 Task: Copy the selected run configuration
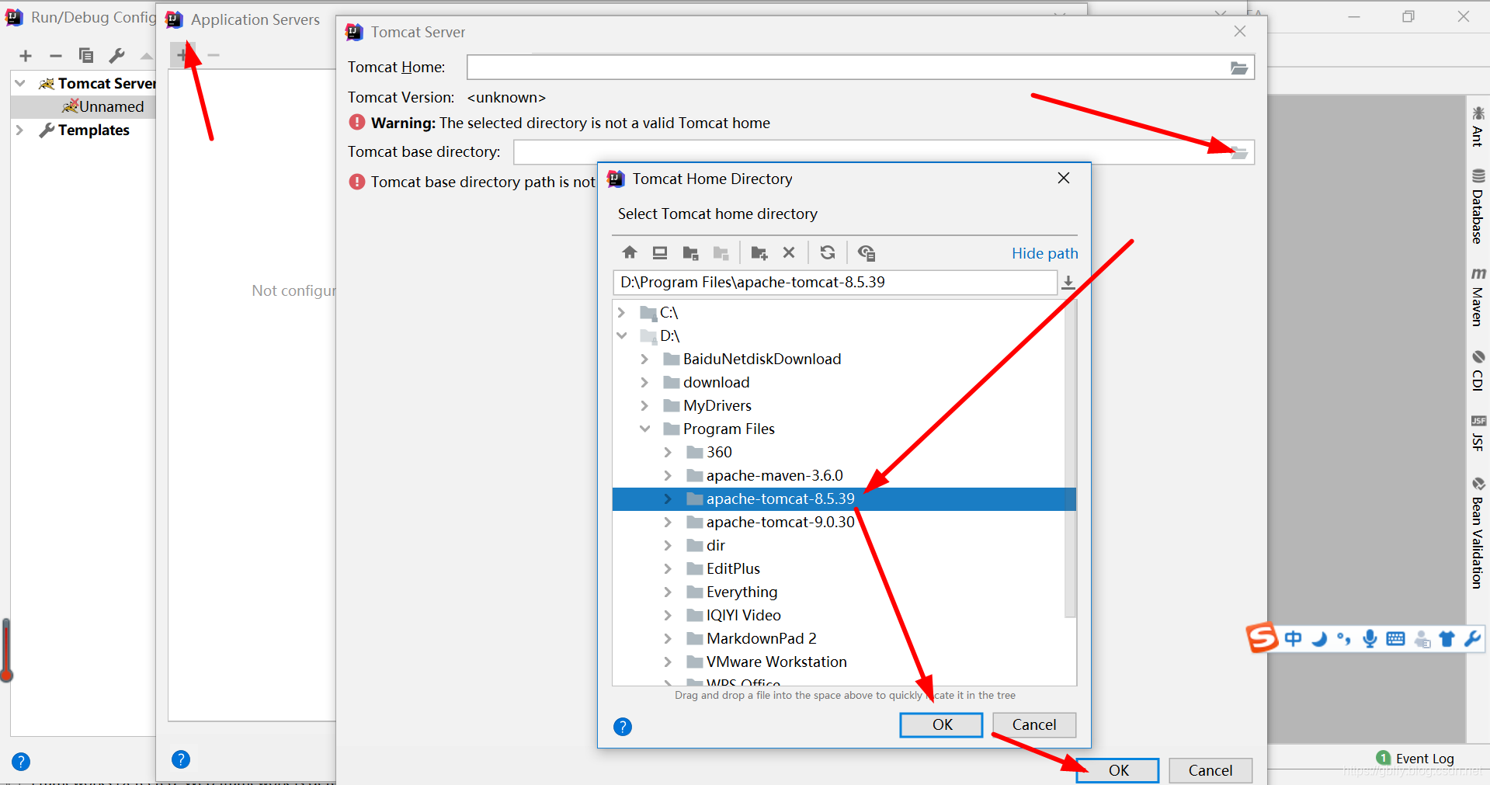click(86, 56)
